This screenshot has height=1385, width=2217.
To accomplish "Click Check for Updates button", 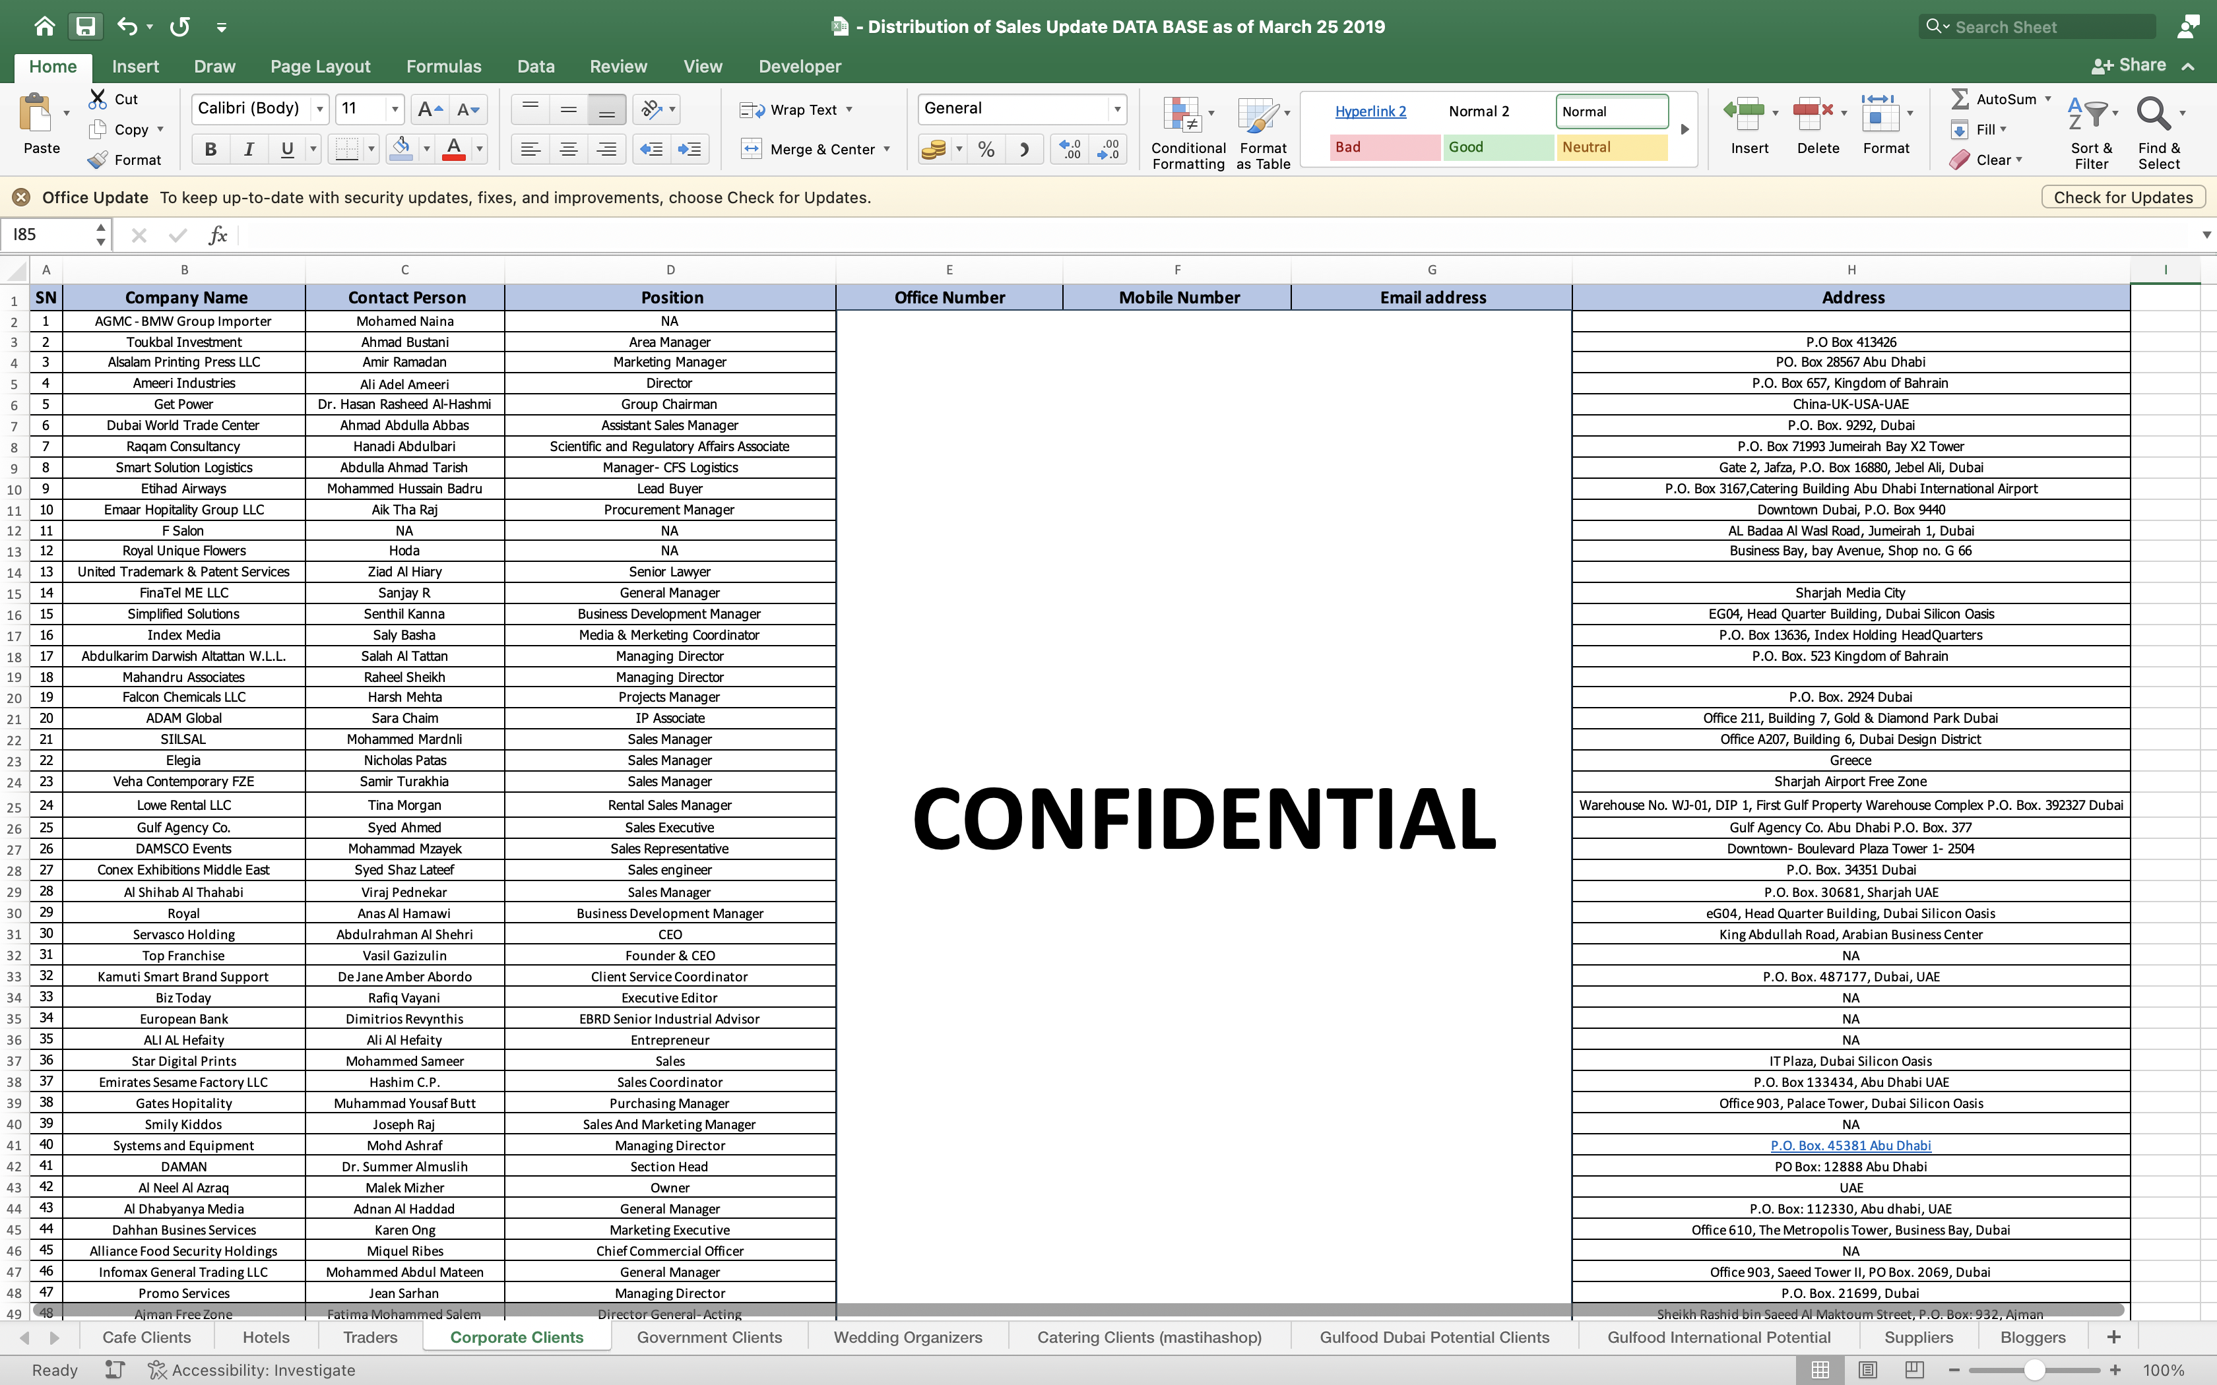I will pyautogui.click(x=2123, y=197).
